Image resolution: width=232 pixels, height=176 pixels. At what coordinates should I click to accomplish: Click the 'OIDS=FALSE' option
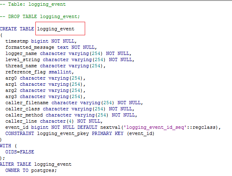(x=20, y=152)
